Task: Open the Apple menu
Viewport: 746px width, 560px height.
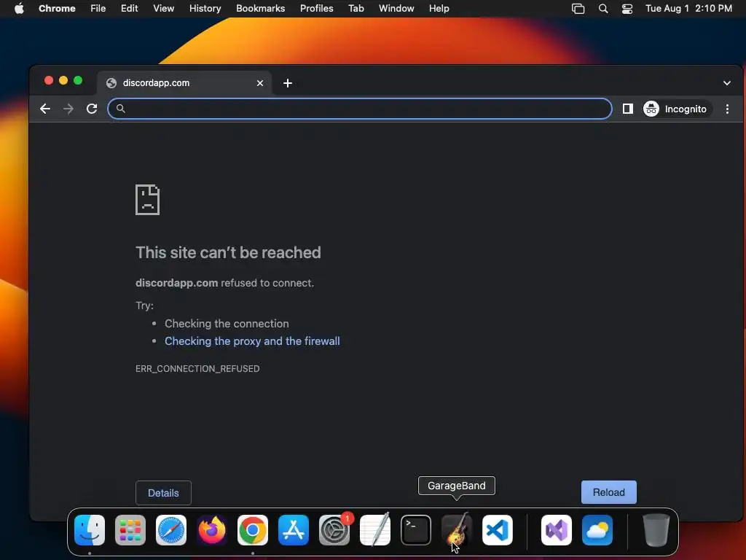Action: coord(19,8)
